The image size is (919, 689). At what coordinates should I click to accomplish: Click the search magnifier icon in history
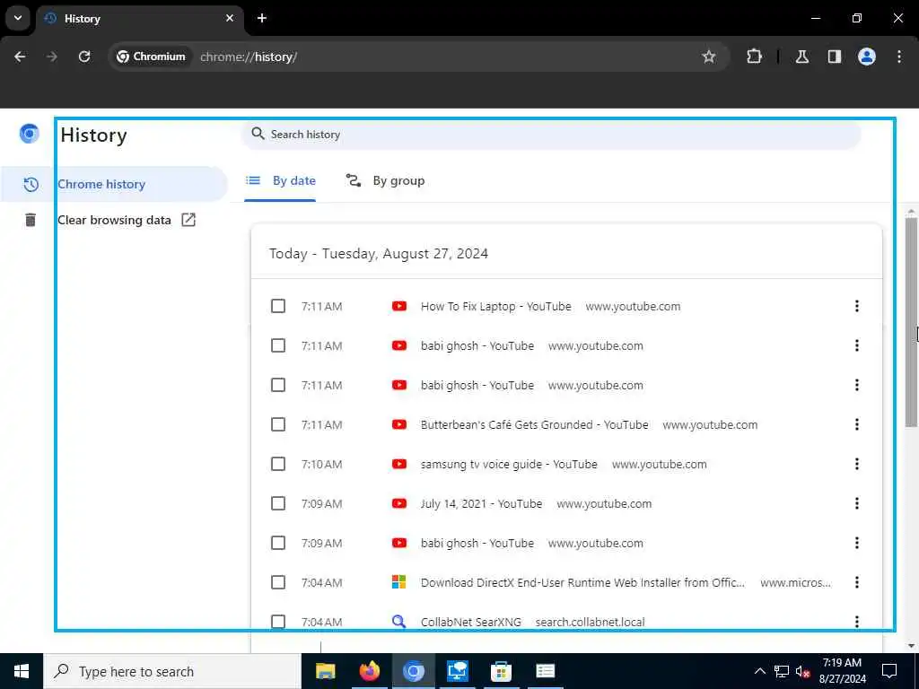[x=258, y=134]
